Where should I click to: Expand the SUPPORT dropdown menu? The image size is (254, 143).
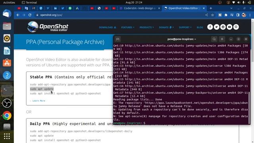click(x=185, y=27)
